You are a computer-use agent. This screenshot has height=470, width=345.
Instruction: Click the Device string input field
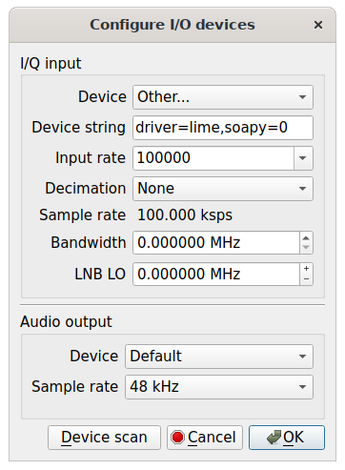tap(223, 128)
